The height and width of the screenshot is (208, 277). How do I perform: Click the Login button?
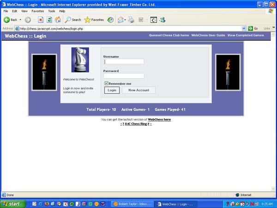112,90
